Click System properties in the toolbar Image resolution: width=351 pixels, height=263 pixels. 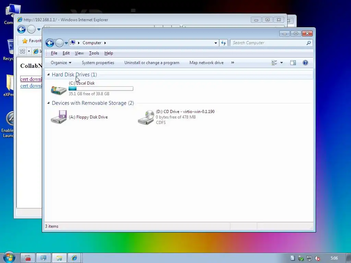pos(98,63)
